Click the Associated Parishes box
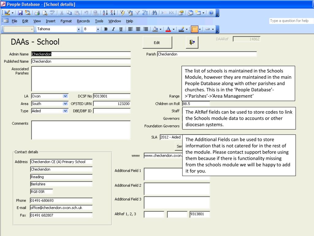The height and width of the screenshot is (236, 314). [81, 79]
